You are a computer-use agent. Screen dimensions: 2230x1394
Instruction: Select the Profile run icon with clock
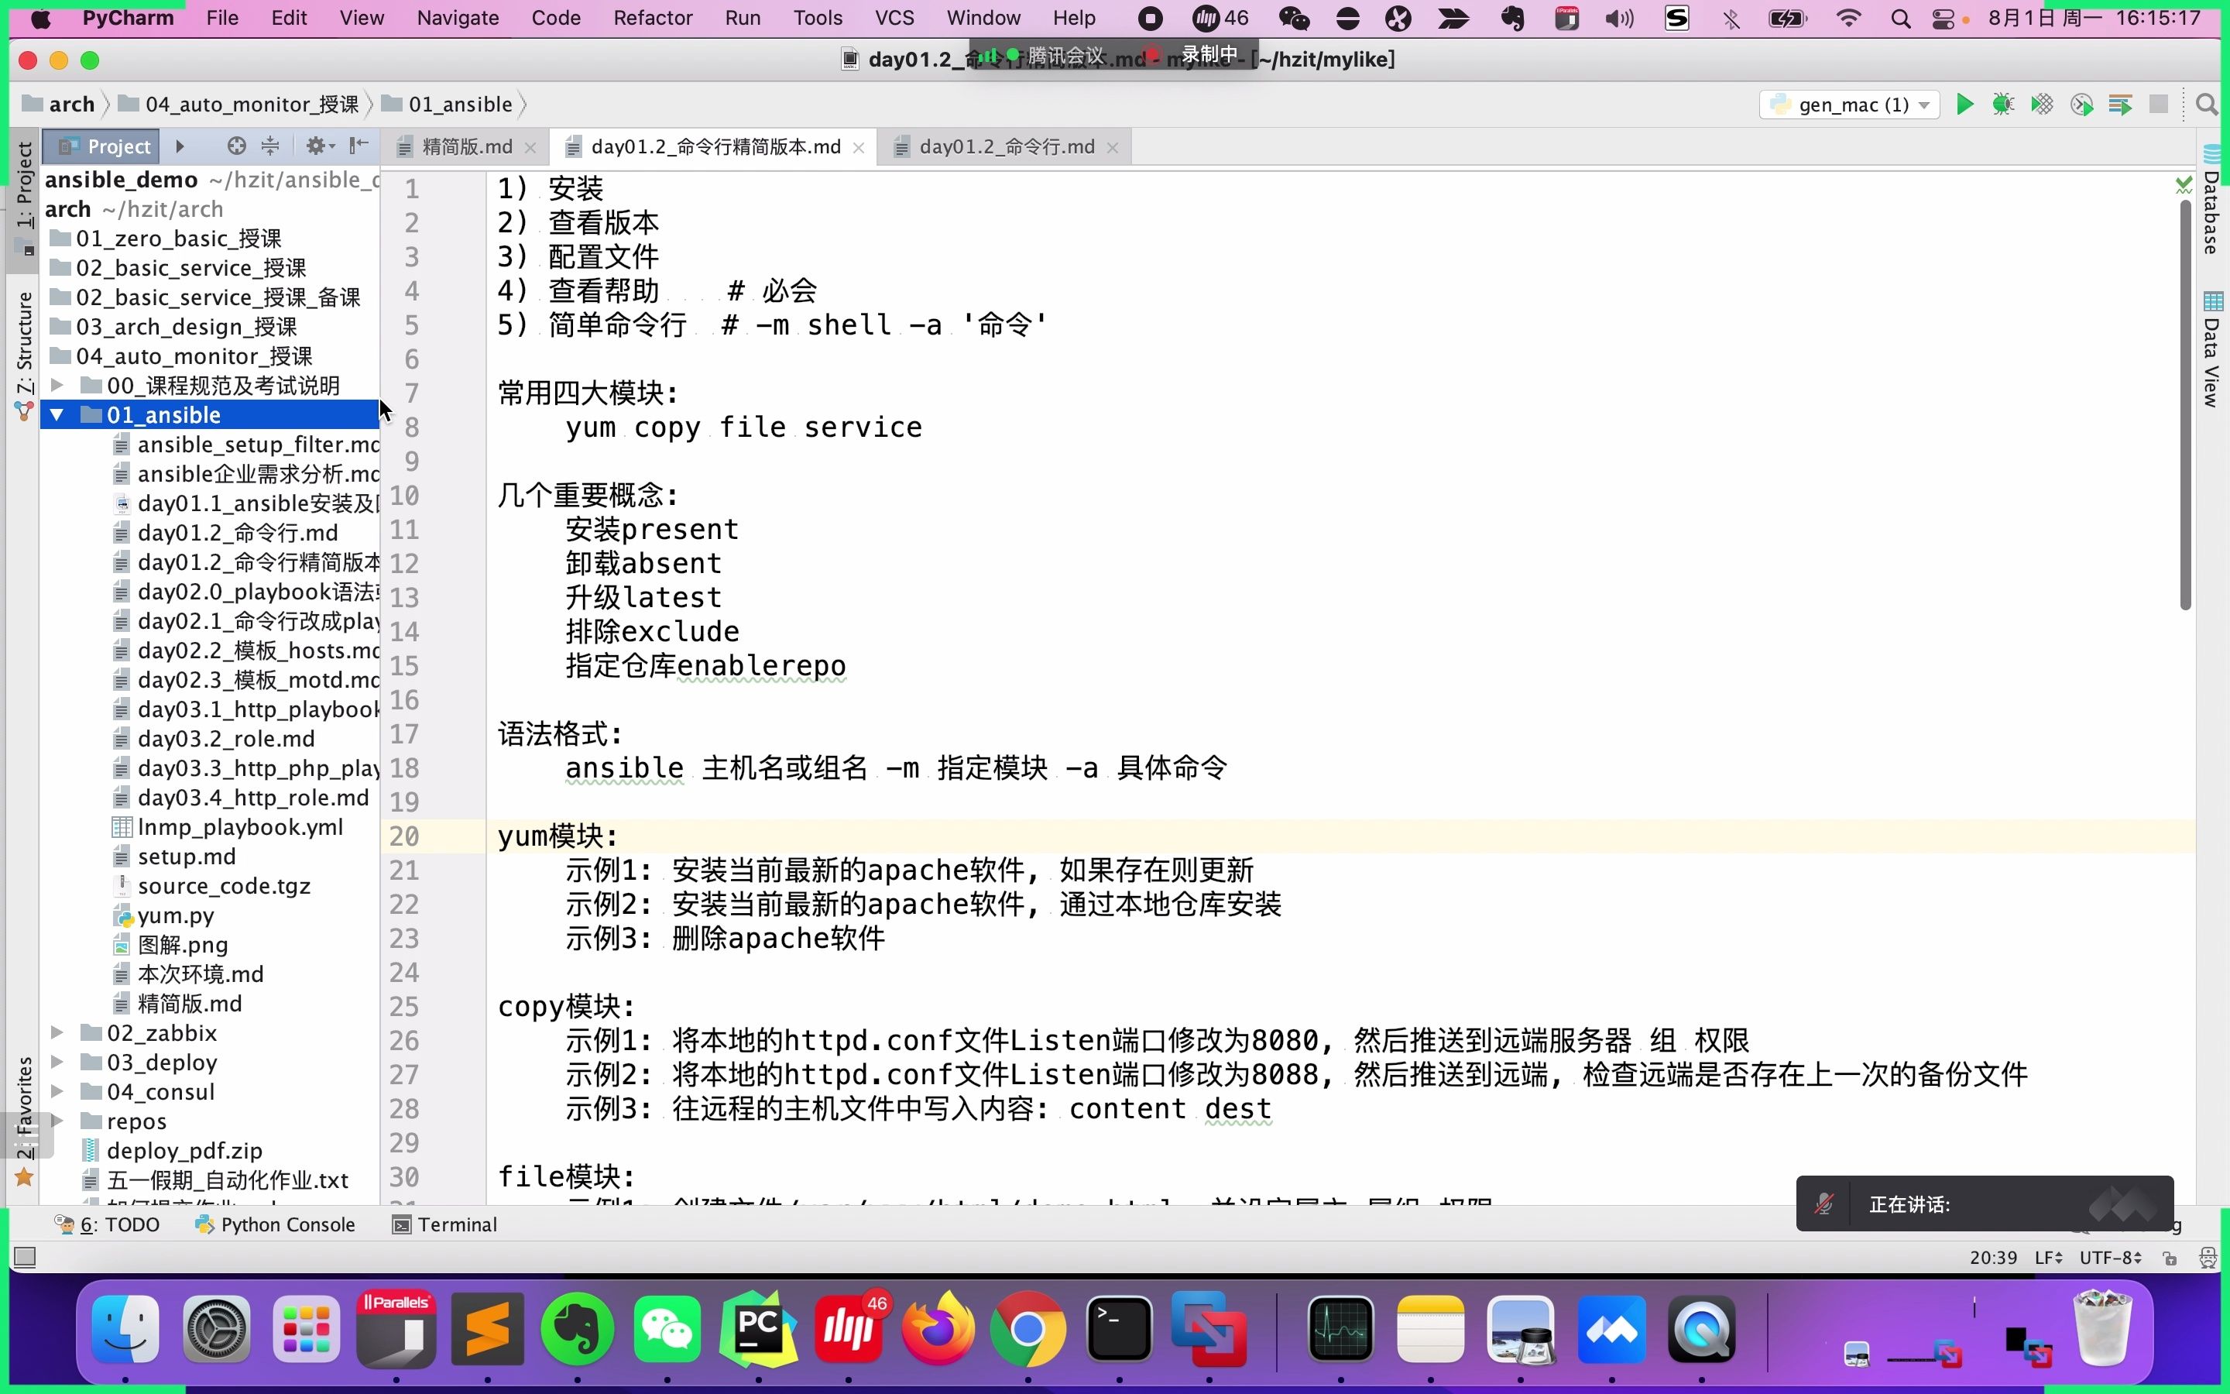pos(2081,105)
